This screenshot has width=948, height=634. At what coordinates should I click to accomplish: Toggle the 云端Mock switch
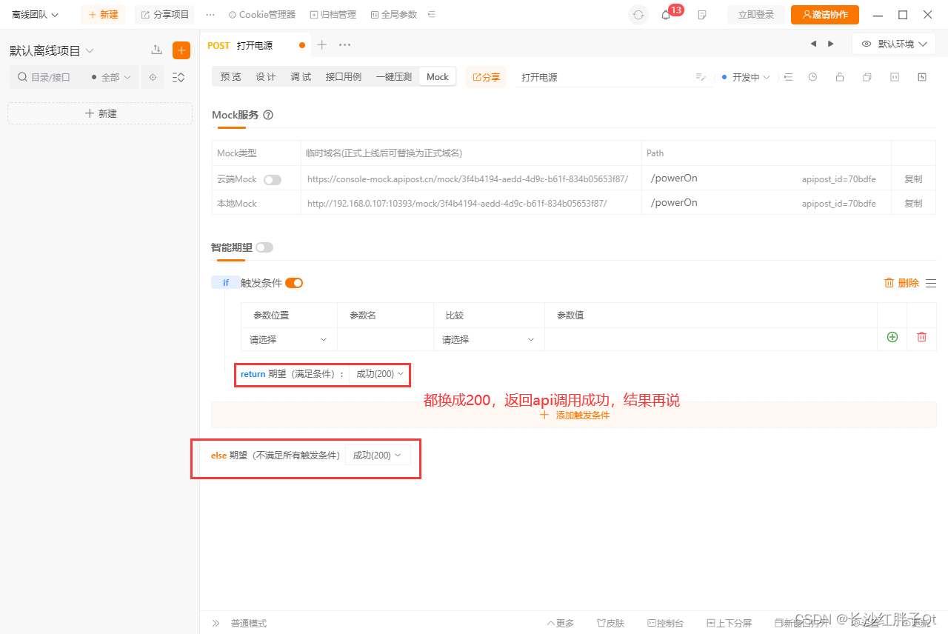coord(273,179)
